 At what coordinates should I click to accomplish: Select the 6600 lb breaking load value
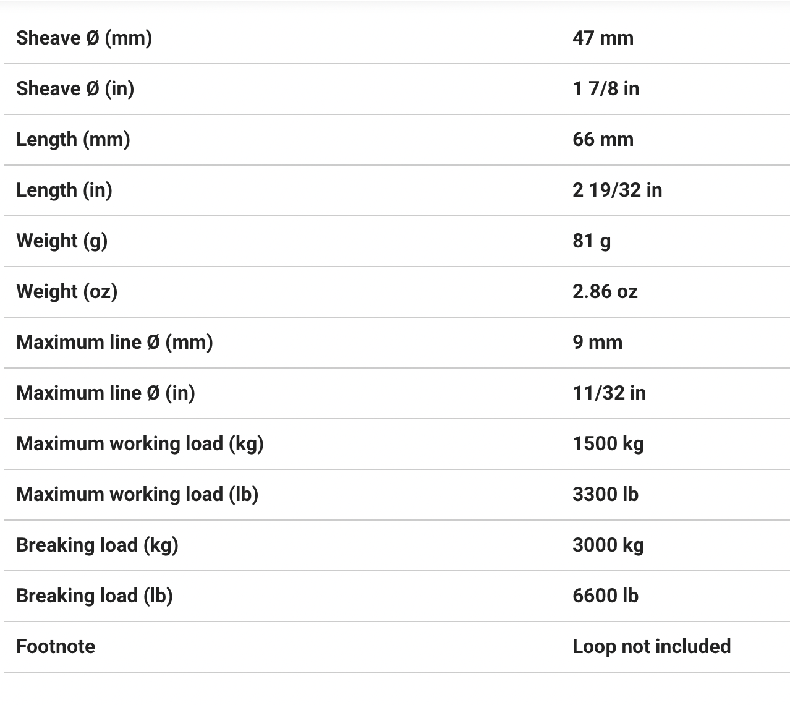pyautogui.click(x=605, y=596)
